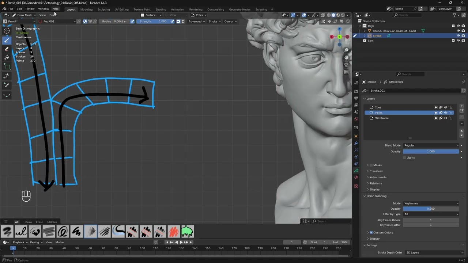The width and height of the screenshot is (468, 263).
Task: Open Stroke Depth Order 2D Layers dropdown
Action: [x=434, y=252]
